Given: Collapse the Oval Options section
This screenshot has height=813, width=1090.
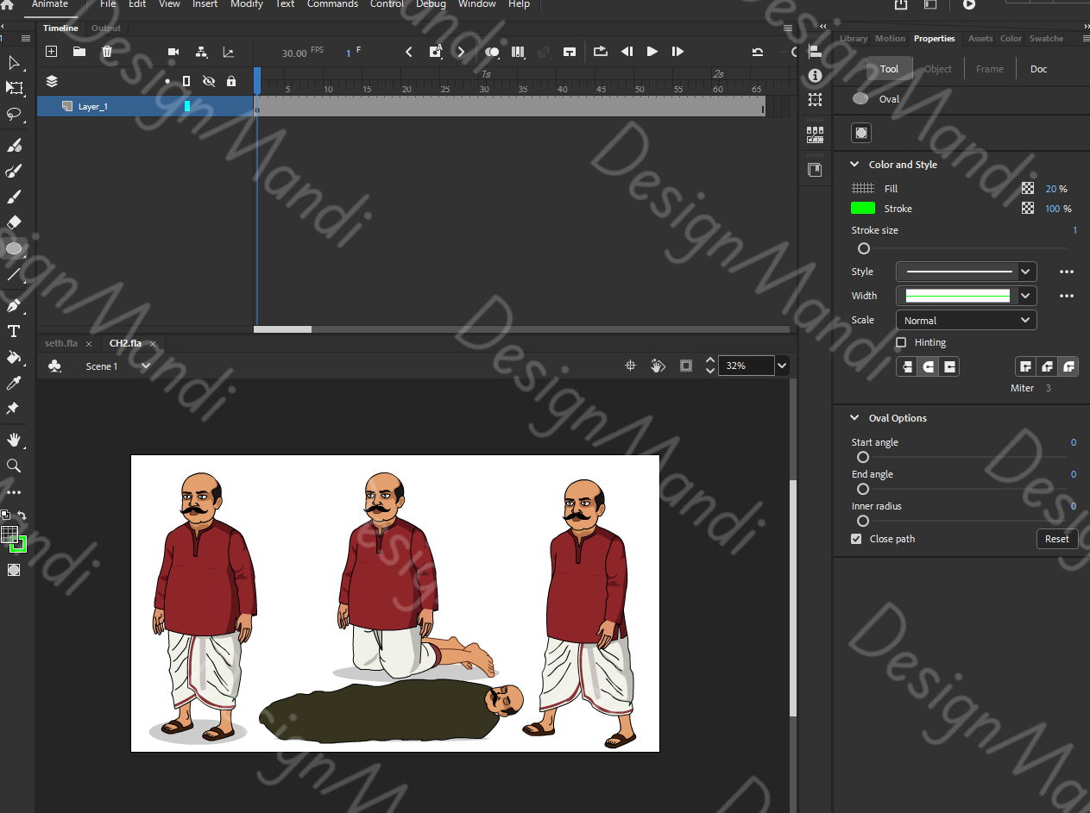Looking at the screenshot, I should [854, 417].
